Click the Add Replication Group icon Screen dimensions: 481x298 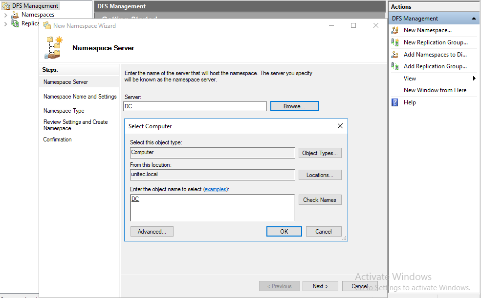[x=395, y=66]
